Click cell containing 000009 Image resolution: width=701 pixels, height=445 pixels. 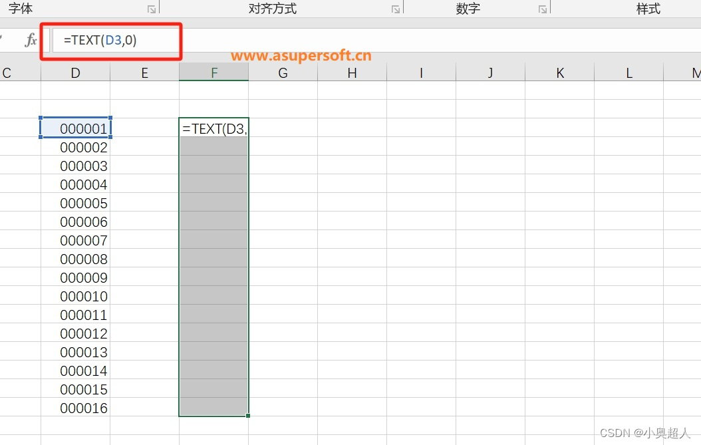point(75,277)
